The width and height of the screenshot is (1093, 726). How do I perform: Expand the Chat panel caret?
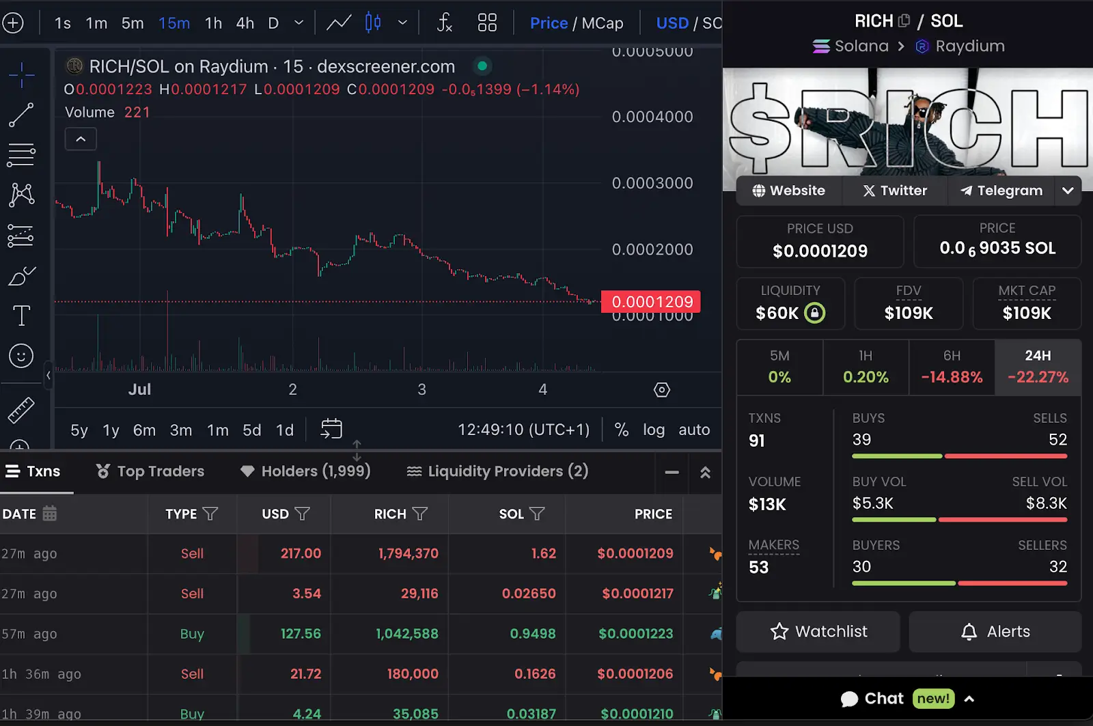(x=969, y=699)
